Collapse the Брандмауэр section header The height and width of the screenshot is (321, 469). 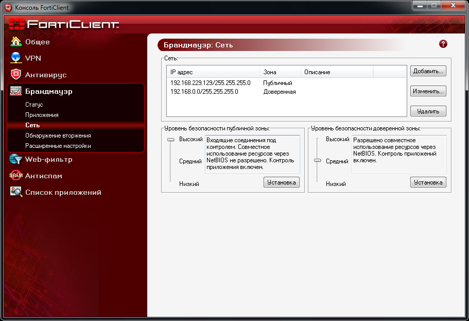pos(49,91)
